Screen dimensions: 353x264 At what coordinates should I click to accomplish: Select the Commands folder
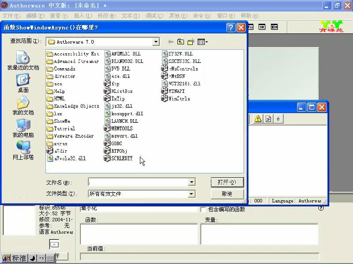point(61,69)
